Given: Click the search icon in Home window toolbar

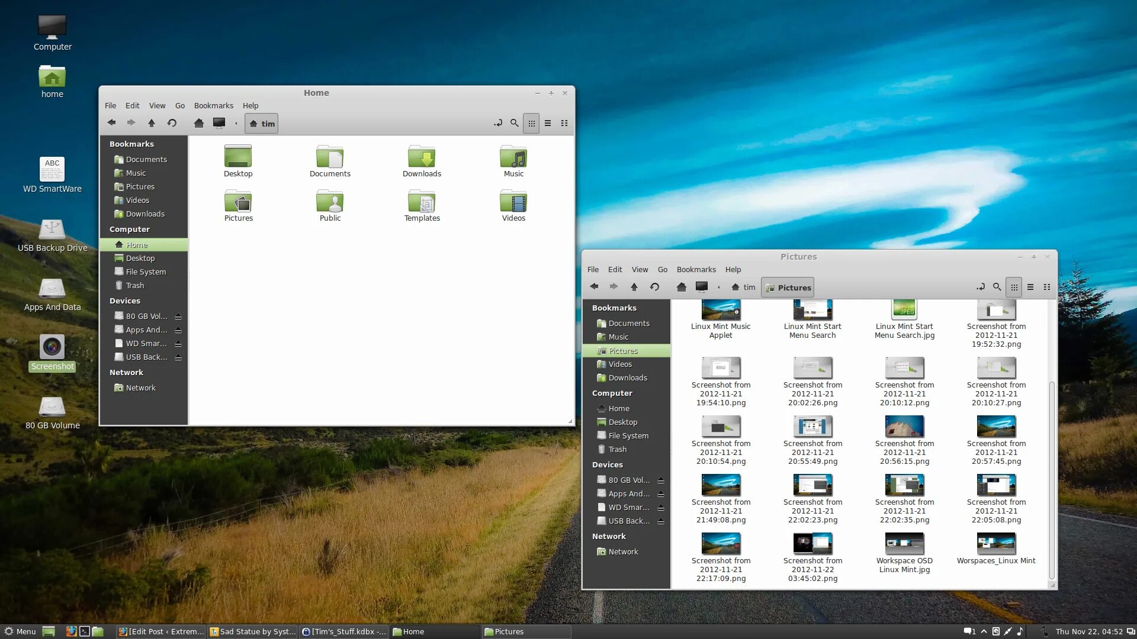Looking at the screenshot, I should click(x=514, y=123).
